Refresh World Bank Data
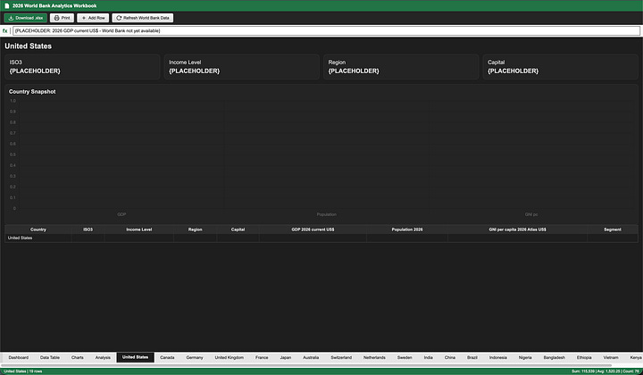 point(143,18)
